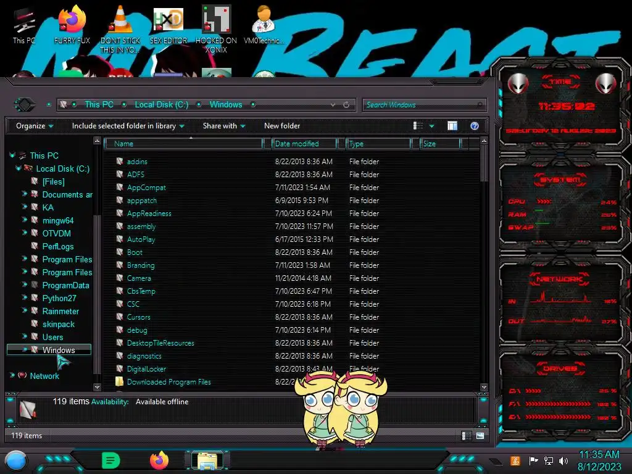This screenshot has width=632, height=474.
Task: Click the orange tray application icon
Action: point(515,460)
